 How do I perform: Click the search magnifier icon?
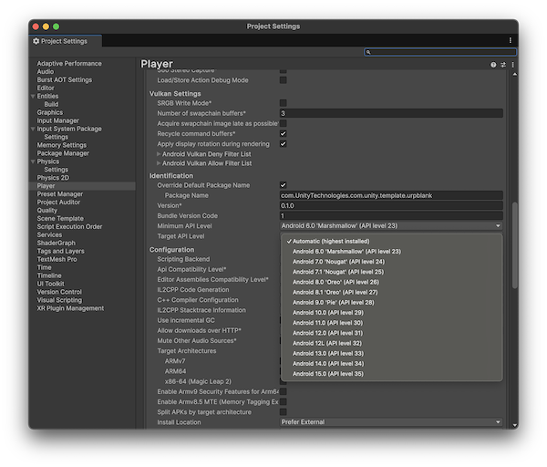[x=368, y=52]
